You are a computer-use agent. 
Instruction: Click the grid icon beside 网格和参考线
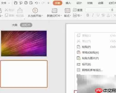click(78, 70)
